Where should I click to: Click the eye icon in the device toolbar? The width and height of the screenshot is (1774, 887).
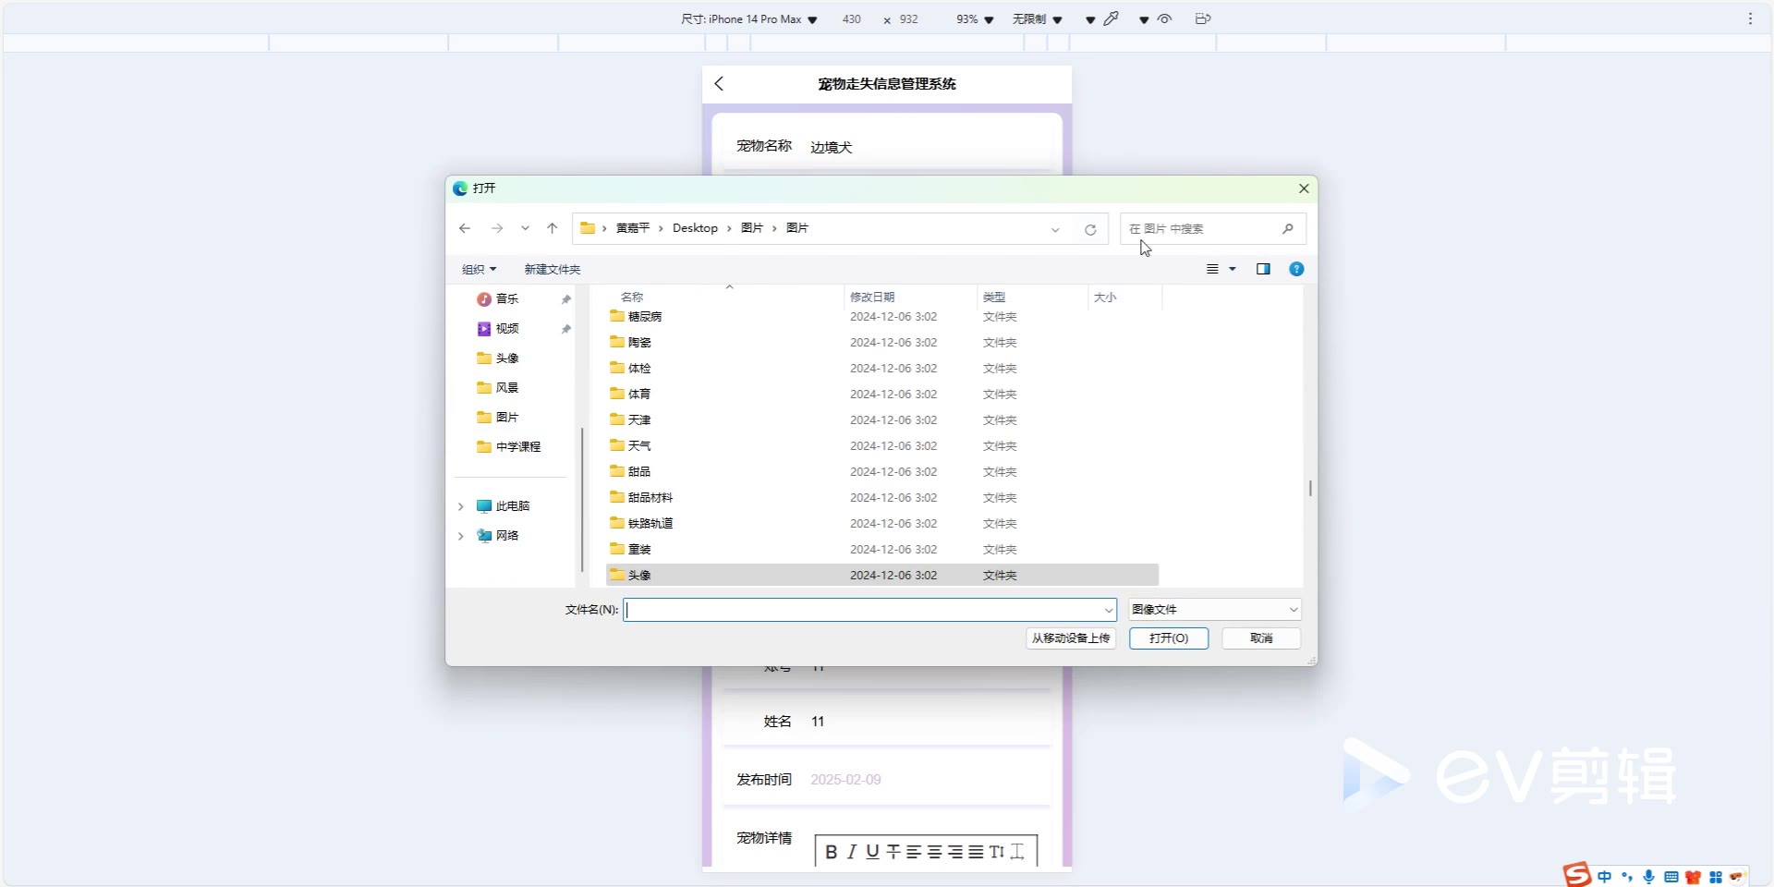[1164, 18]
